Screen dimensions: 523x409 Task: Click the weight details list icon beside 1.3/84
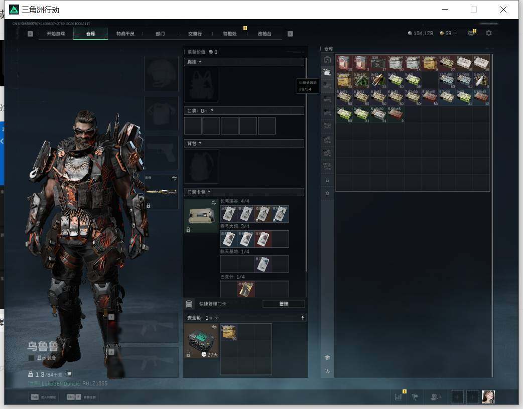(x=69, y=374)
